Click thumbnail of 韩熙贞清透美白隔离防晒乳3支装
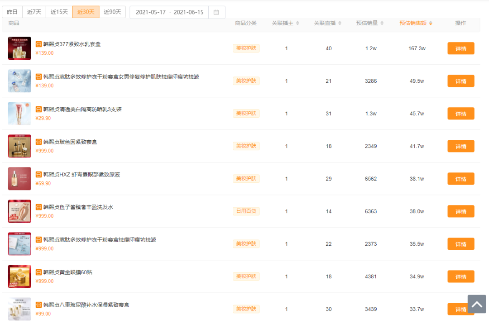 (19, 114)
